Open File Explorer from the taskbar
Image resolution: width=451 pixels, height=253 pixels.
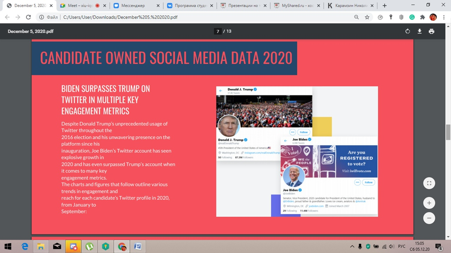point(41,246)
